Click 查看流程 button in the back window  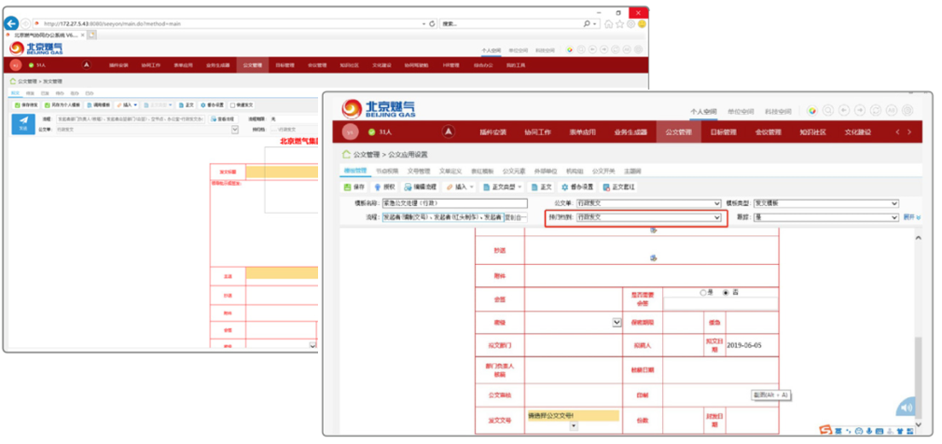point(225,119)
